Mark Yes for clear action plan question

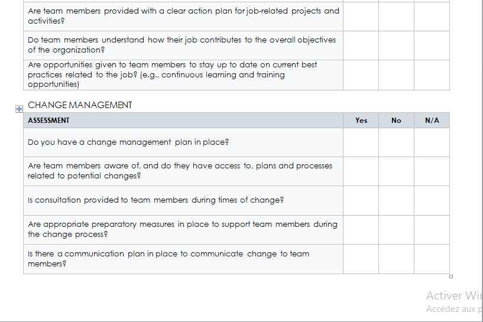point(361,17)
